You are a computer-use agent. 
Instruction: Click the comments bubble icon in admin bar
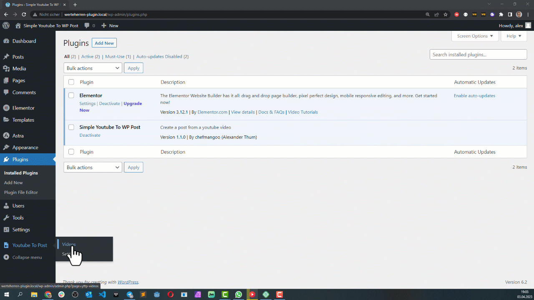tap(87, 25)
